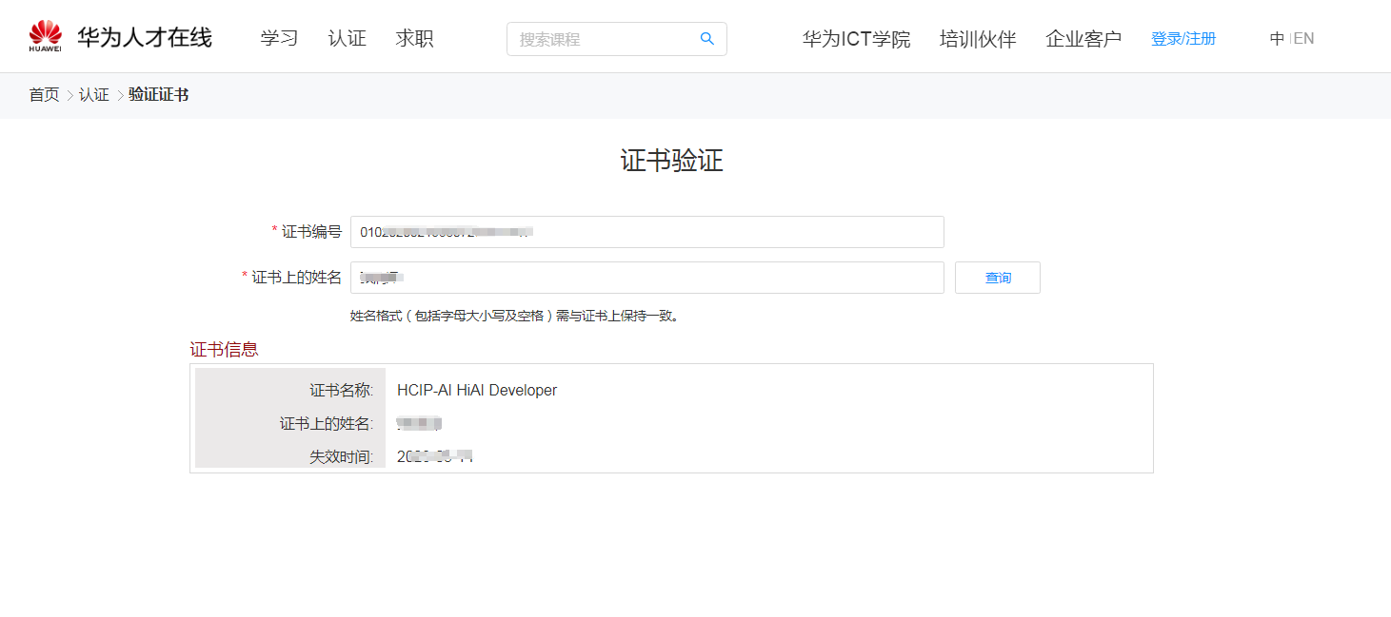Click the 查询 query button
Viewport: 1391px width, 617px height.
pos(997,277)
